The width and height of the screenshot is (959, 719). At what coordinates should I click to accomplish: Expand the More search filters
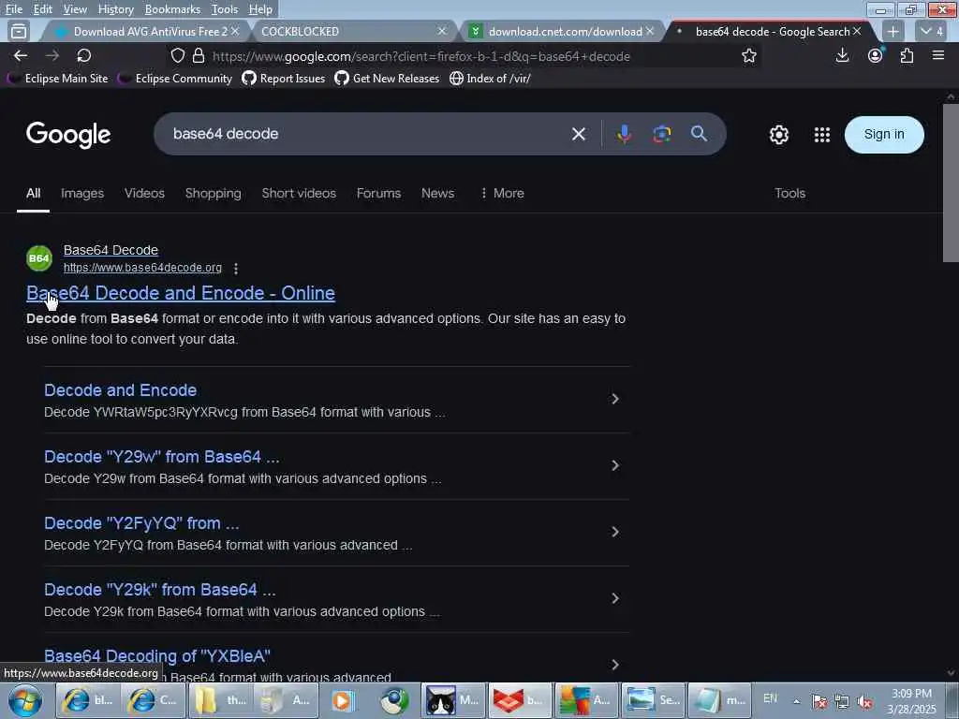(502, 193)
